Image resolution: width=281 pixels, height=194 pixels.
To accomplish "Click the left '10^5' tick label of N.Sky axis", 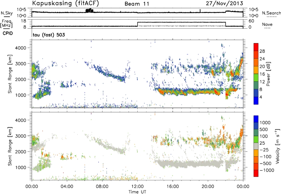I will [x=21, y=10].
